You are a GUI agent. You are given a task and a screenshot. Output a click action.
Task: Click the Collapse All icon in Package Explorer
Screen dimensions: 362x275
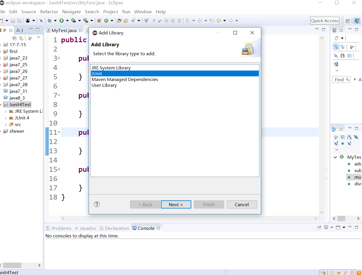(x=15, y=38)
